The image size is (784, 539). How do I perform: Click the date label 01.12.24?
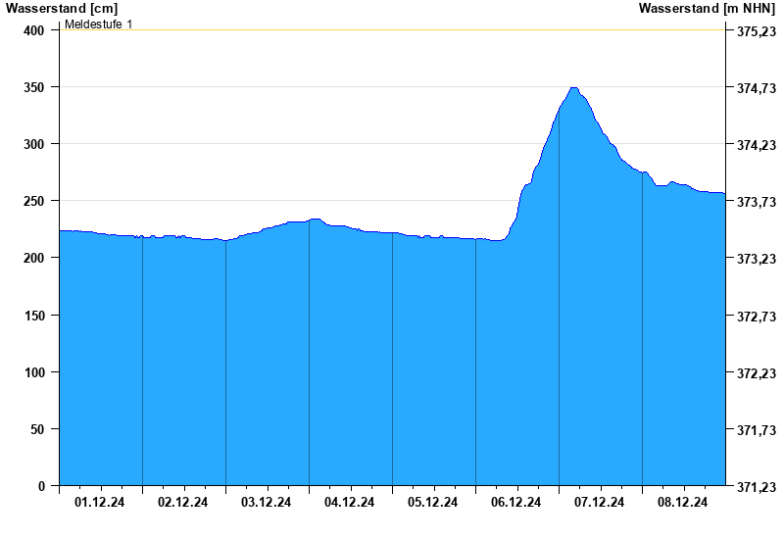[x=100, y=503]
